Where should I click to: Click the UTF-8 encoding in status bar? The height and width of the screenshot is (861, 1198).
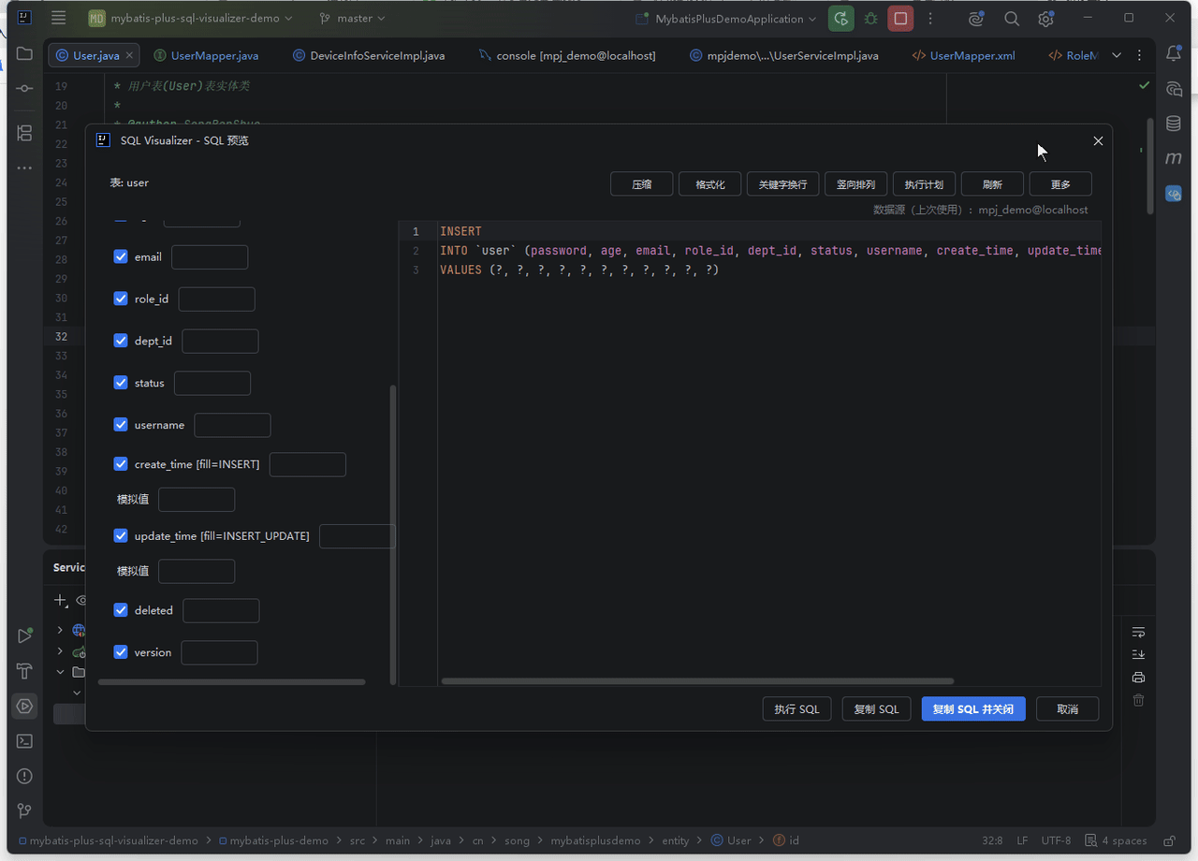tap(1056, 840)
